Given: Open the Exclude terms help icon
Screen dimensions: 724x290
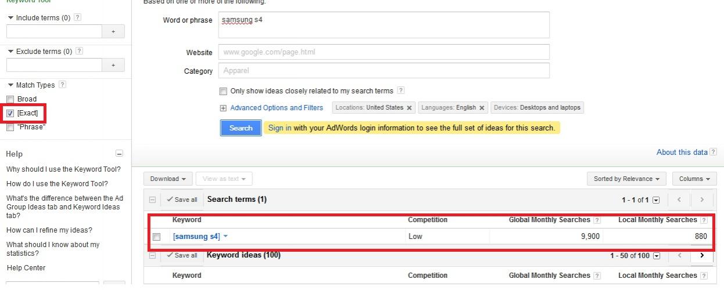Looking at the screenshot, I should pyautogui.click(x=79, y=51).
